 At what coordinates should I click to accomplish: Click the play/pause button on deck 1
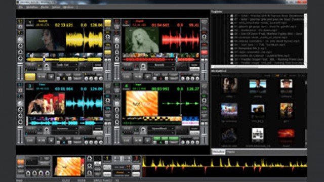[x=41, y=77]
